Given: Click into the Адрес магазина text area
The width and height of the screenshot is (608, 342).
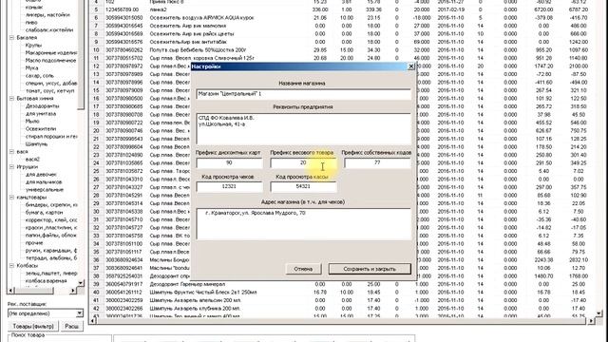Looking at the screenshot, I should pyautogui.click(x=303, y=223).
